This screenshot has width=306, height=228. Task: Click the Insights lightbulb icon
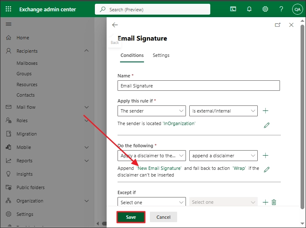(x=8, y=174)
